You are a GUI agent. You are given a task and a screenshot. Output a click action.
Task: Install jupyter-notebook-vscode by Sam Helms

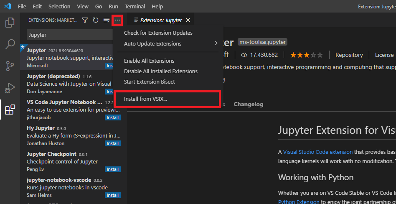[113, 195]
